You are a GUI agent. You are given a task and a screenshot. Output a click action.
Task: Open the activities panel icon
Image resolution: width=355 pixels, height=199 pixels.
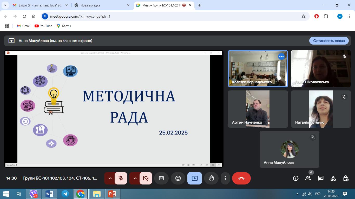333,178
